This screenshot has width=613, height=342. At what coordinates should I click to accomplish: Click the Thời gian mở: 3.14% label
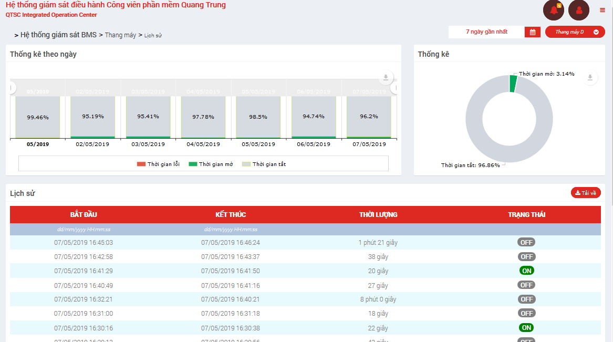(546, 74)
